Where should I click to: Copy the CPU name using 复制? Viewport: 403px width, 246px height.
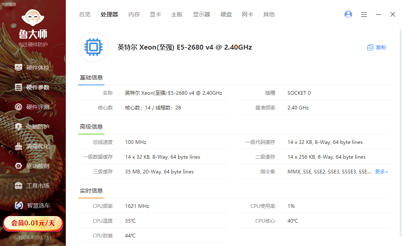pos(375,47)
